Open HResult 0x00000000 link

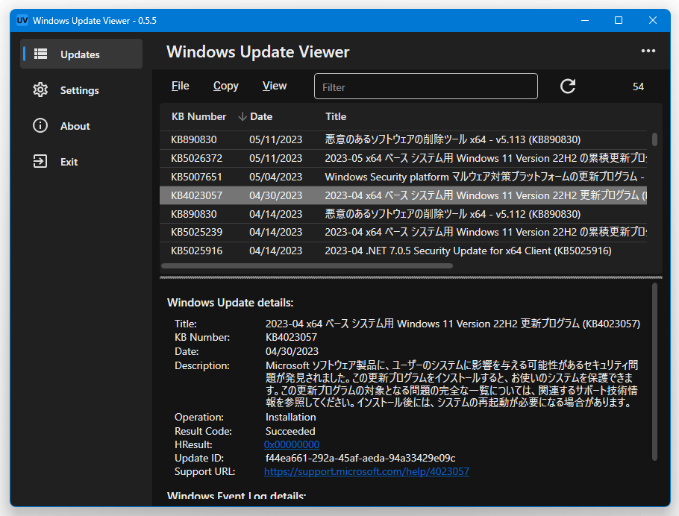[292, 444]
